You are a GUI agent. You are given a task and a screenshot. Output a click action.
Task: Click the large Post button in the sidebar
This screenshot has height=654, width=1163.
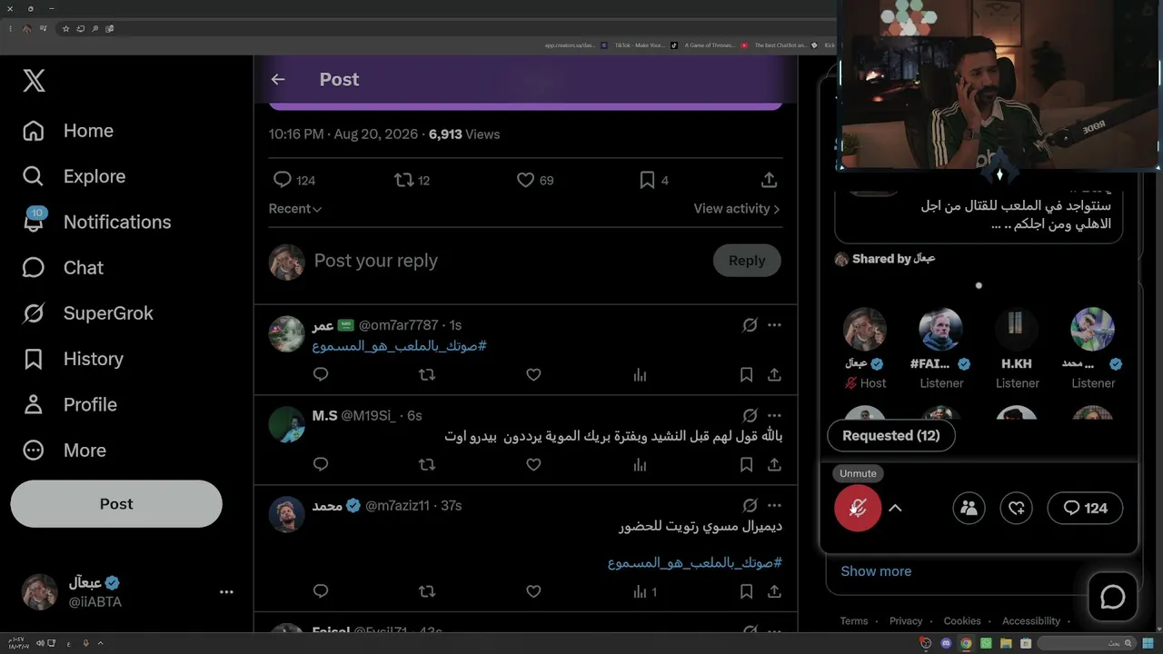pos(116,504)
